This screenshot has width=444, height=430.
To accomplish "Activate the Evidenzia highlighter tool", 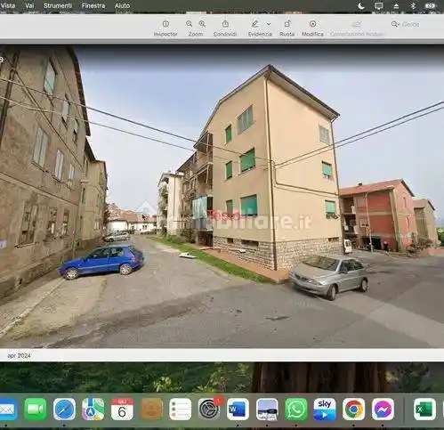I will [255, 24].
